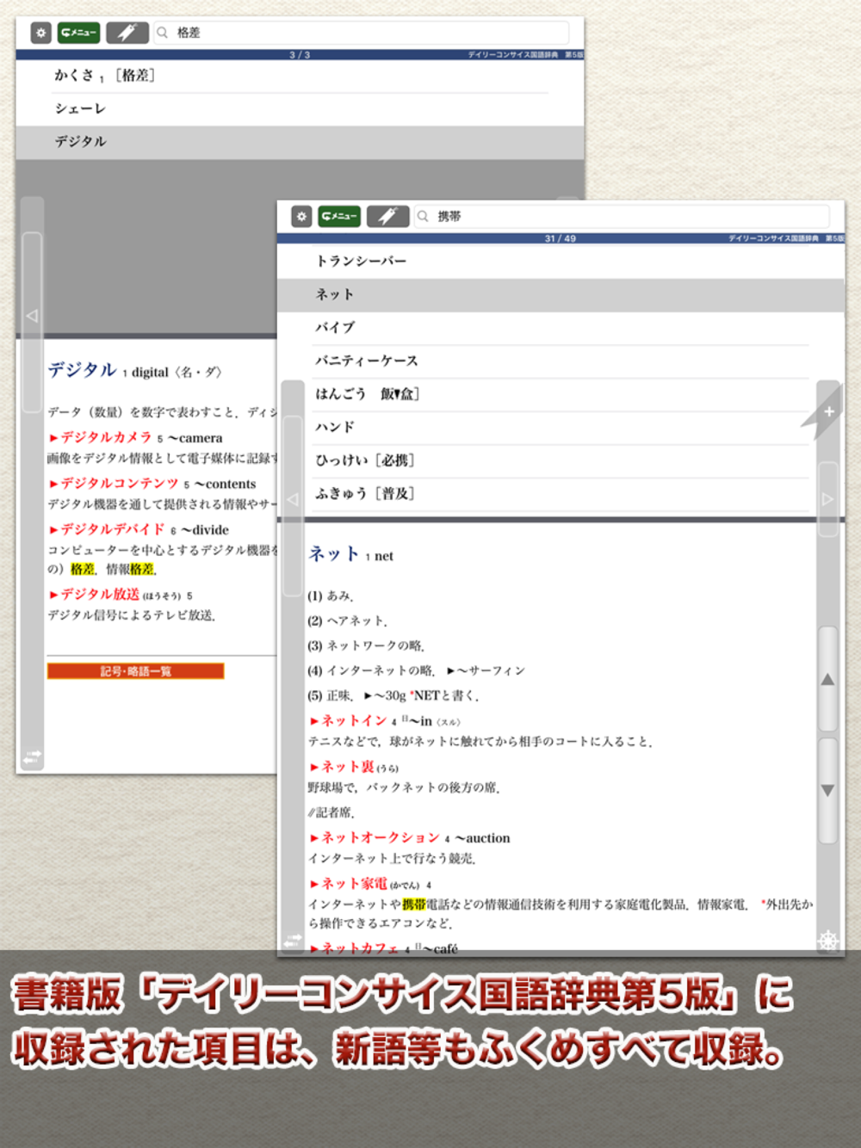
Task: Go forward with front window's right triangle
Action: [x=827, y=499]
